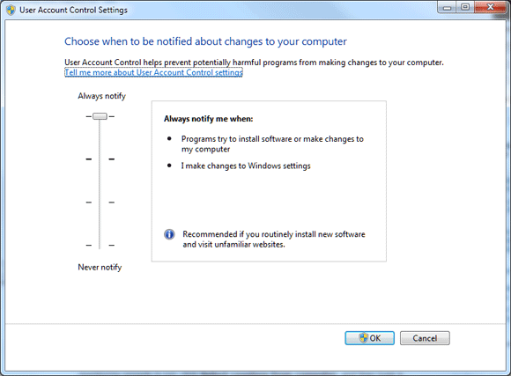Image resolution: width=511 pixels, height=376 pixels.
Task: Minimize the User Account Control Settings window
Action: click(x=447, y=7)
